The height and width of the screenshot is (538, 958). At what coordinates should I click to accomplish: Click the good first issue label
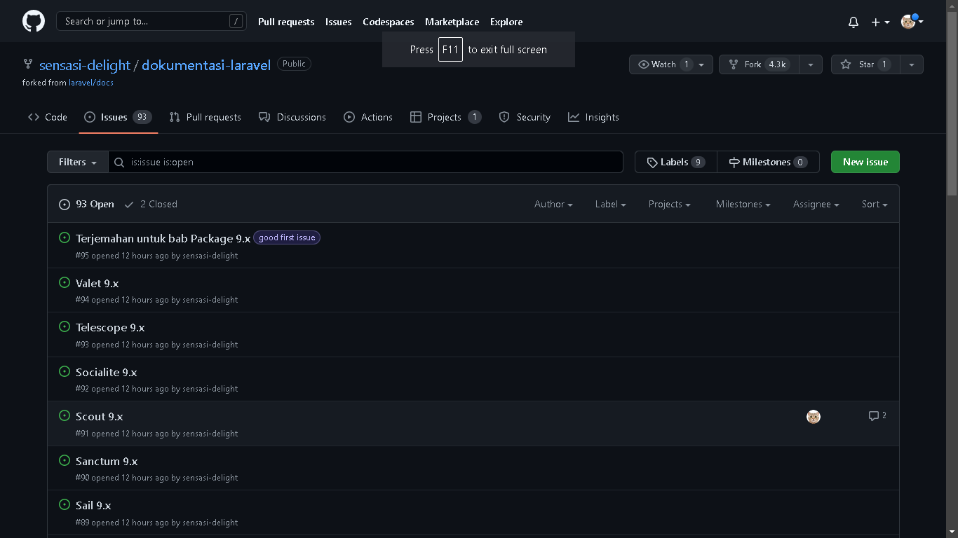pos(287,237)
